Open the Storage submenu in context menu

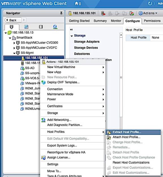pos(73,113)
